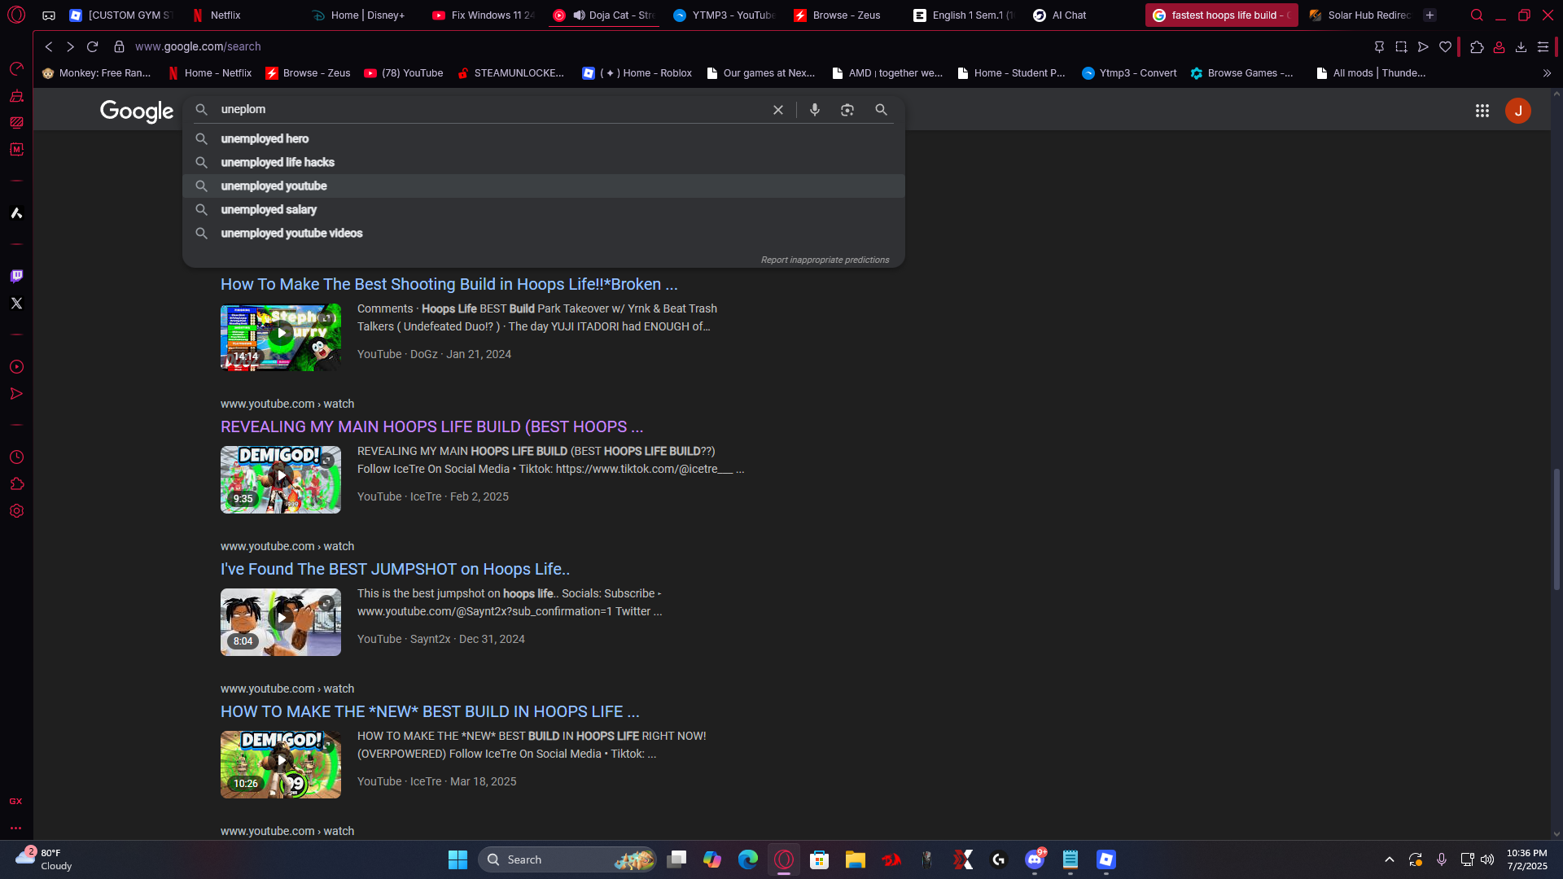This screenshot has width=1563, height=879.
Task: Clear the Google search box text
Action: pos(778,110)
